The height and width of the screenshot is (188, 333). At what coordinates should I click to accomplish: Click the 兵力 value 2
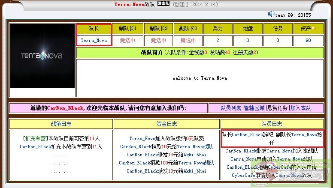(x=218, y=41)
